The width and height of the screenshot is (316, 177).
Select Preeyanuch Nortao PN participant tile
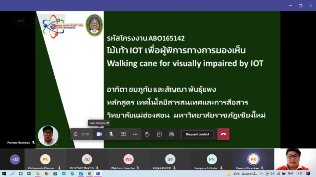(x=212, y=160)
